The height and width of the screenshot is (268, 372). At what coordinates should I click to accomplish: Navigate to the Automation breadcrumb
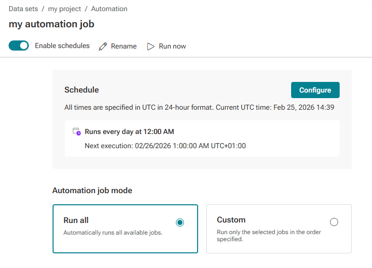coord(109,9)
